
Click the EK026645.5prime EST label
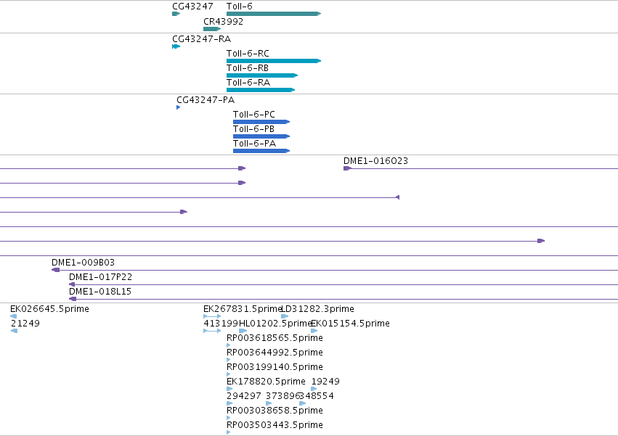pos(49,309)
